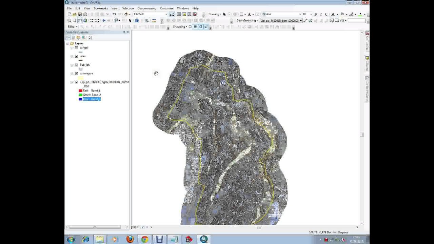This screenshot has width=434, height=244.
Task: Collapse the sungai layer legend
Action: [x=72, y=48]
